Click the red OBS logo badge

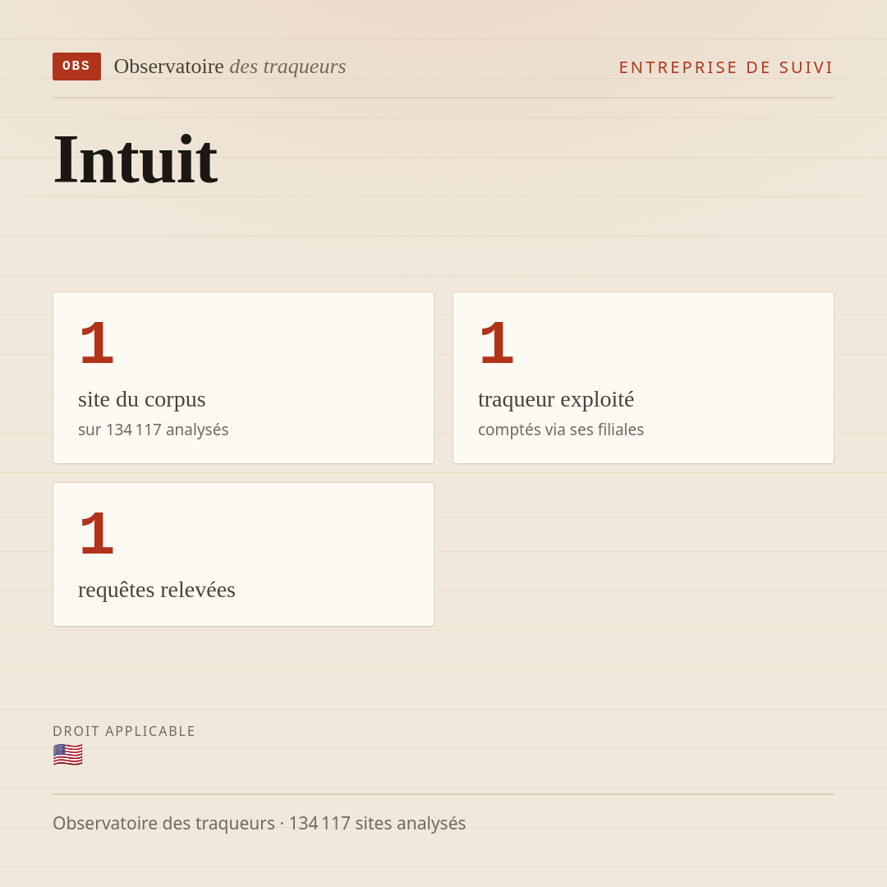(x=76, y=67)
